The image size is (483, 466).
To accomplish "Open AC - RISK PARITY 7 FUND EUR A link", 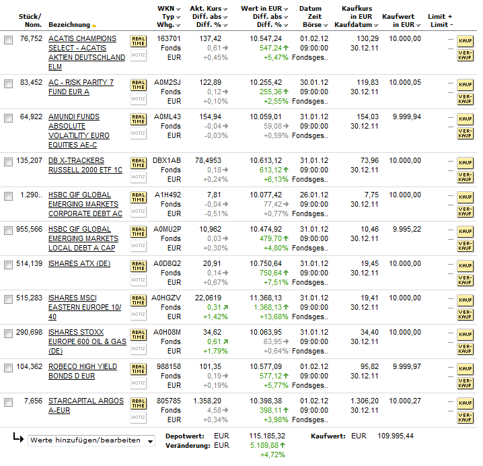I will pyautogui.click(x=81, y=87).
